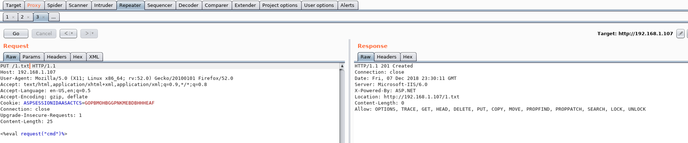Click the request scrollbar up arrow
The height and width of the screenshot is (143, 688).
[x=342, y=66]
